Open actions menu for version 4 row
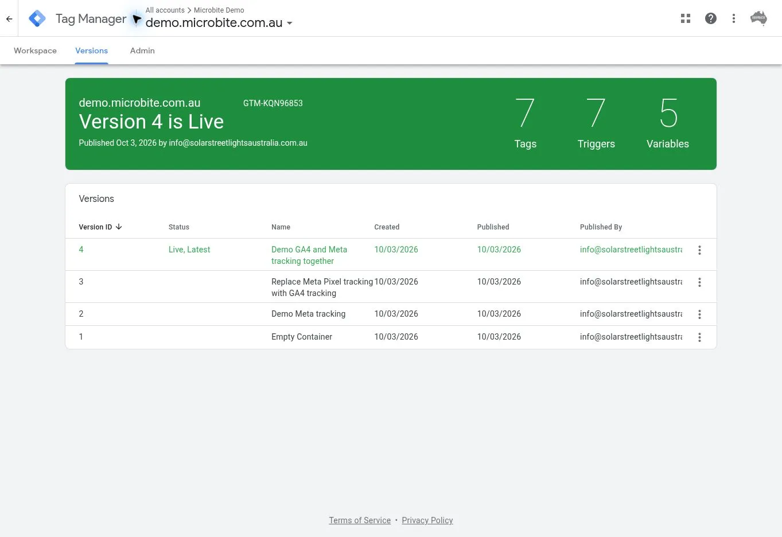The width and height of the screenshot is (782, 537). [x=699, y=250]
